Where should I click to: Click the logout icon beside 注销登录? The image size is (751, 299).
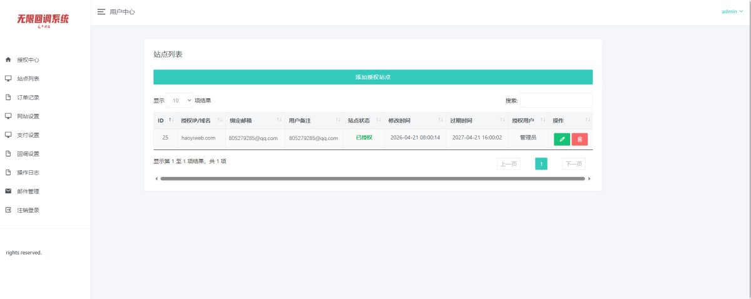8,210
